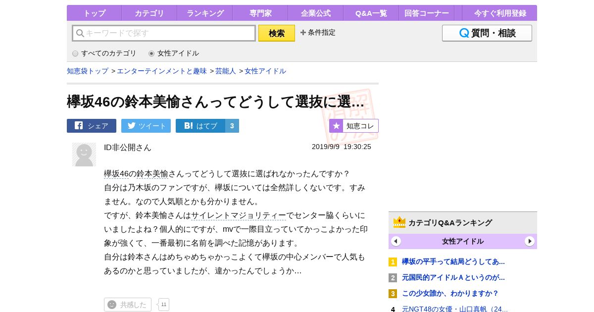The width and height of the screenshot is (594, 312).
Task: Open エンターテインメントと趣味 breadcrumb link
Action: [162, 71]
